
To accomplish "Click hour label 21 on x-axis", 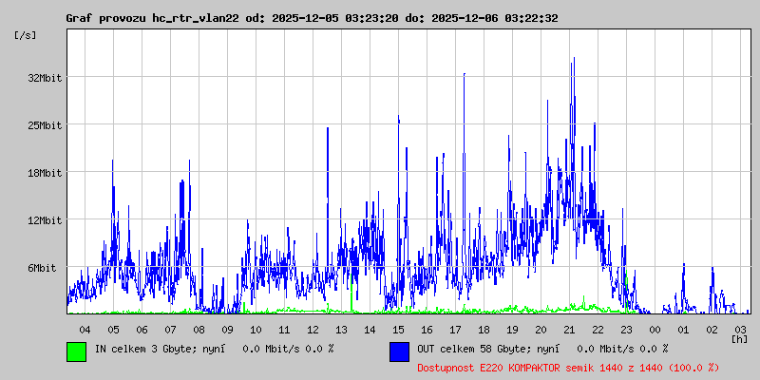I will 569,330.
